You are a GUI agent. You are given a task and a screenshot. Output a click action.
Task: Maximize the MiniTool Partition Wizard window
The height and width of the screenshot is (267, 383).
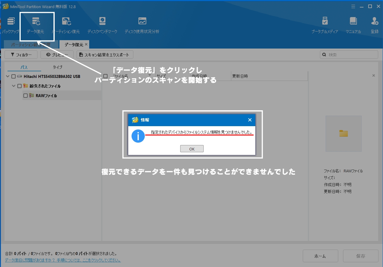(370, 6)
